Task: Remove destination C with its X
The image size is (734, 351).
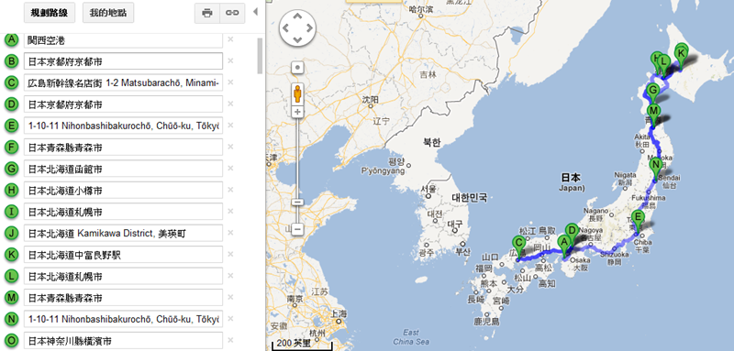Action: coord(230,82)
